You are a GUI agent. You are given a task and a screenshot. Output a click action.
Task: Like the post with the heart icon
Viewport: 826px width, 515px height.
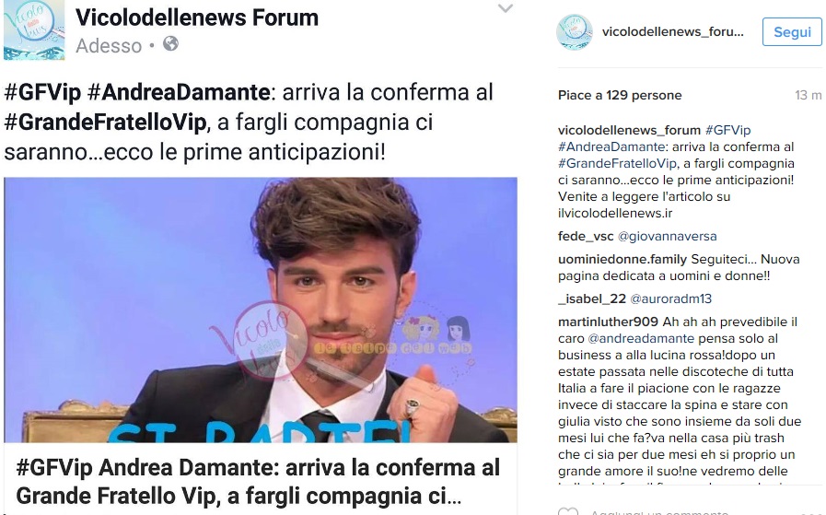pos(568,511)
